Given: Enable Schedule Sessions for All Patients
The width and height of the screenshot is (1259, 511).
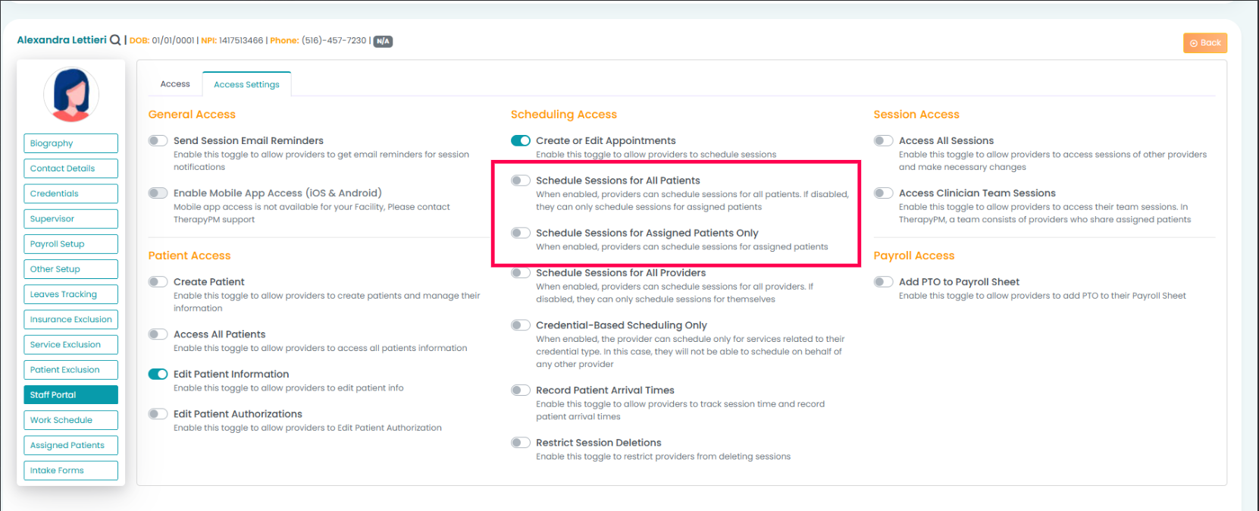Looking at the screenshot, I should pyautogui.click(x=521, y=180).
